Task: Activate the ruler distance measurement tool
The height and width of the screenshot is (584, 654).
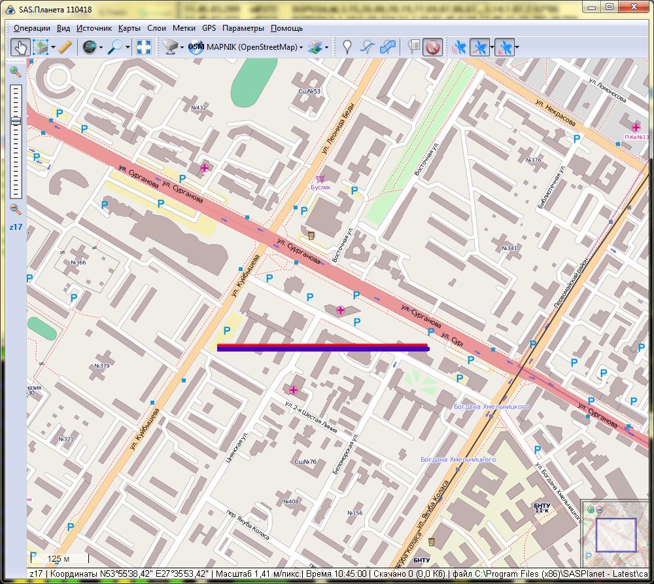Action: point(65,47)
